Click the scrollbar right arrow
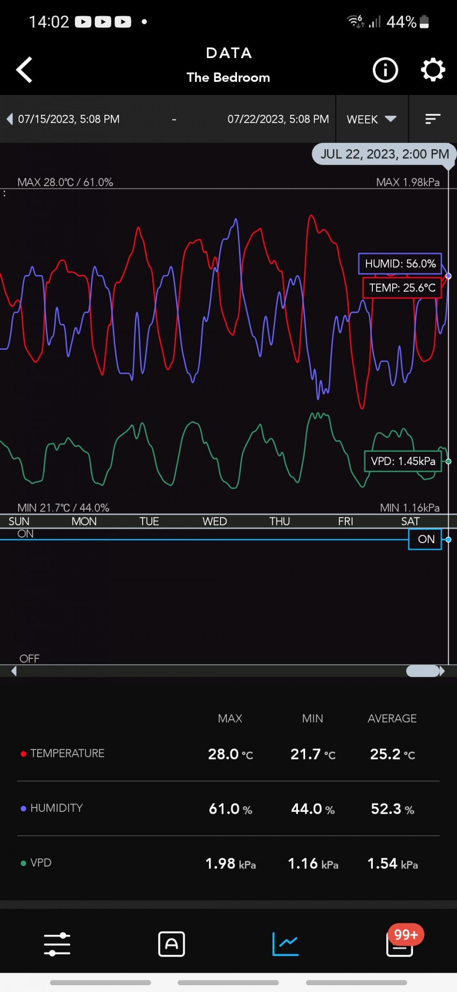 click(x=442, y=671)
